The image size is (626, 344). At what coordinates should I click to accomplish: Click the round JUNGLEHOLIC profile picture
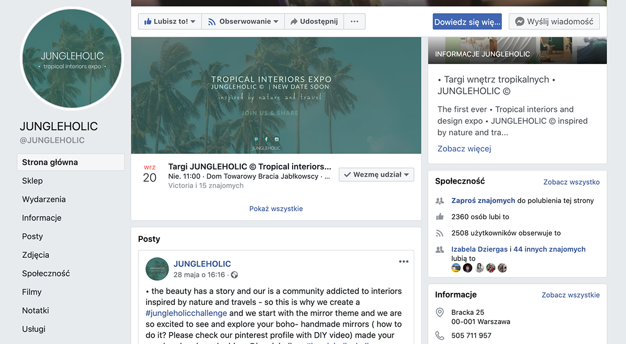[72, 58]
